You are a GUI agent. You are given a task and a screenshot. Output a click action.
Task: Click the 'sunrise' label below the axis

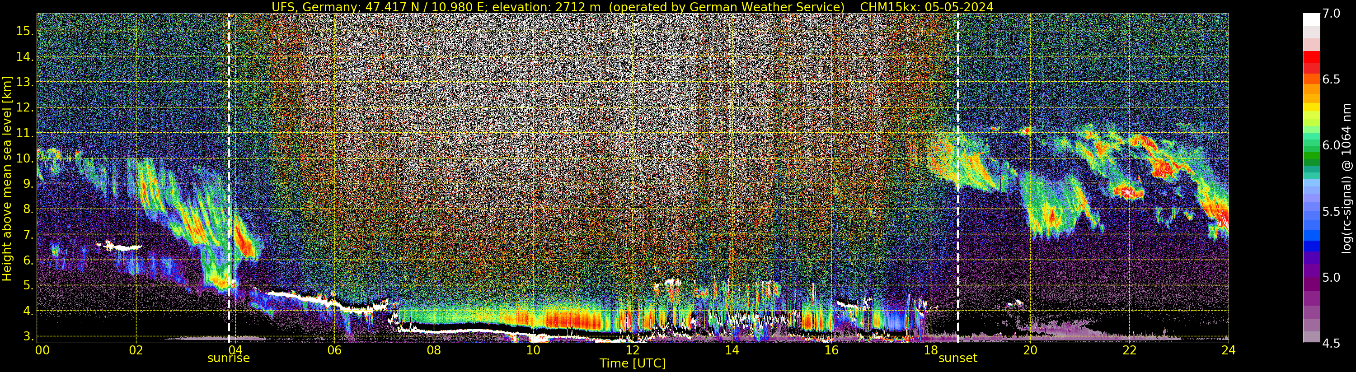click(229, 358)
